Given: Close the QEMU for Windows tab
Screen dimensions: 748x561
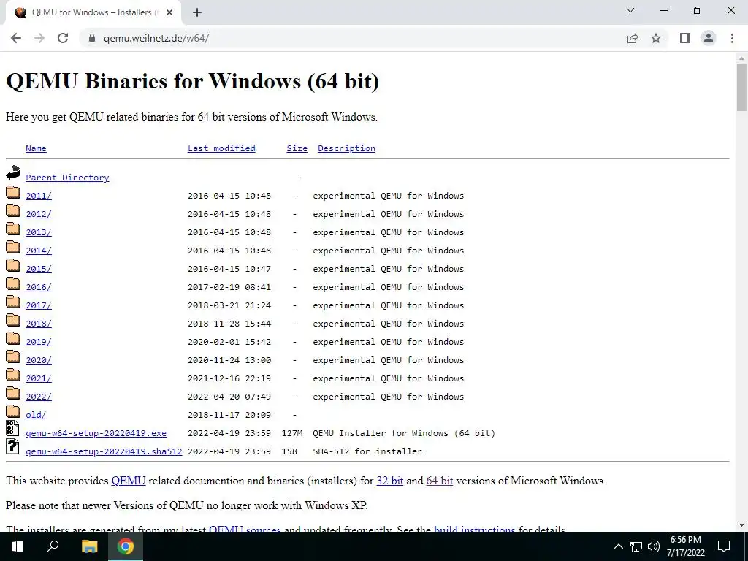Looking at the screenshot, I should coord(169,12).
